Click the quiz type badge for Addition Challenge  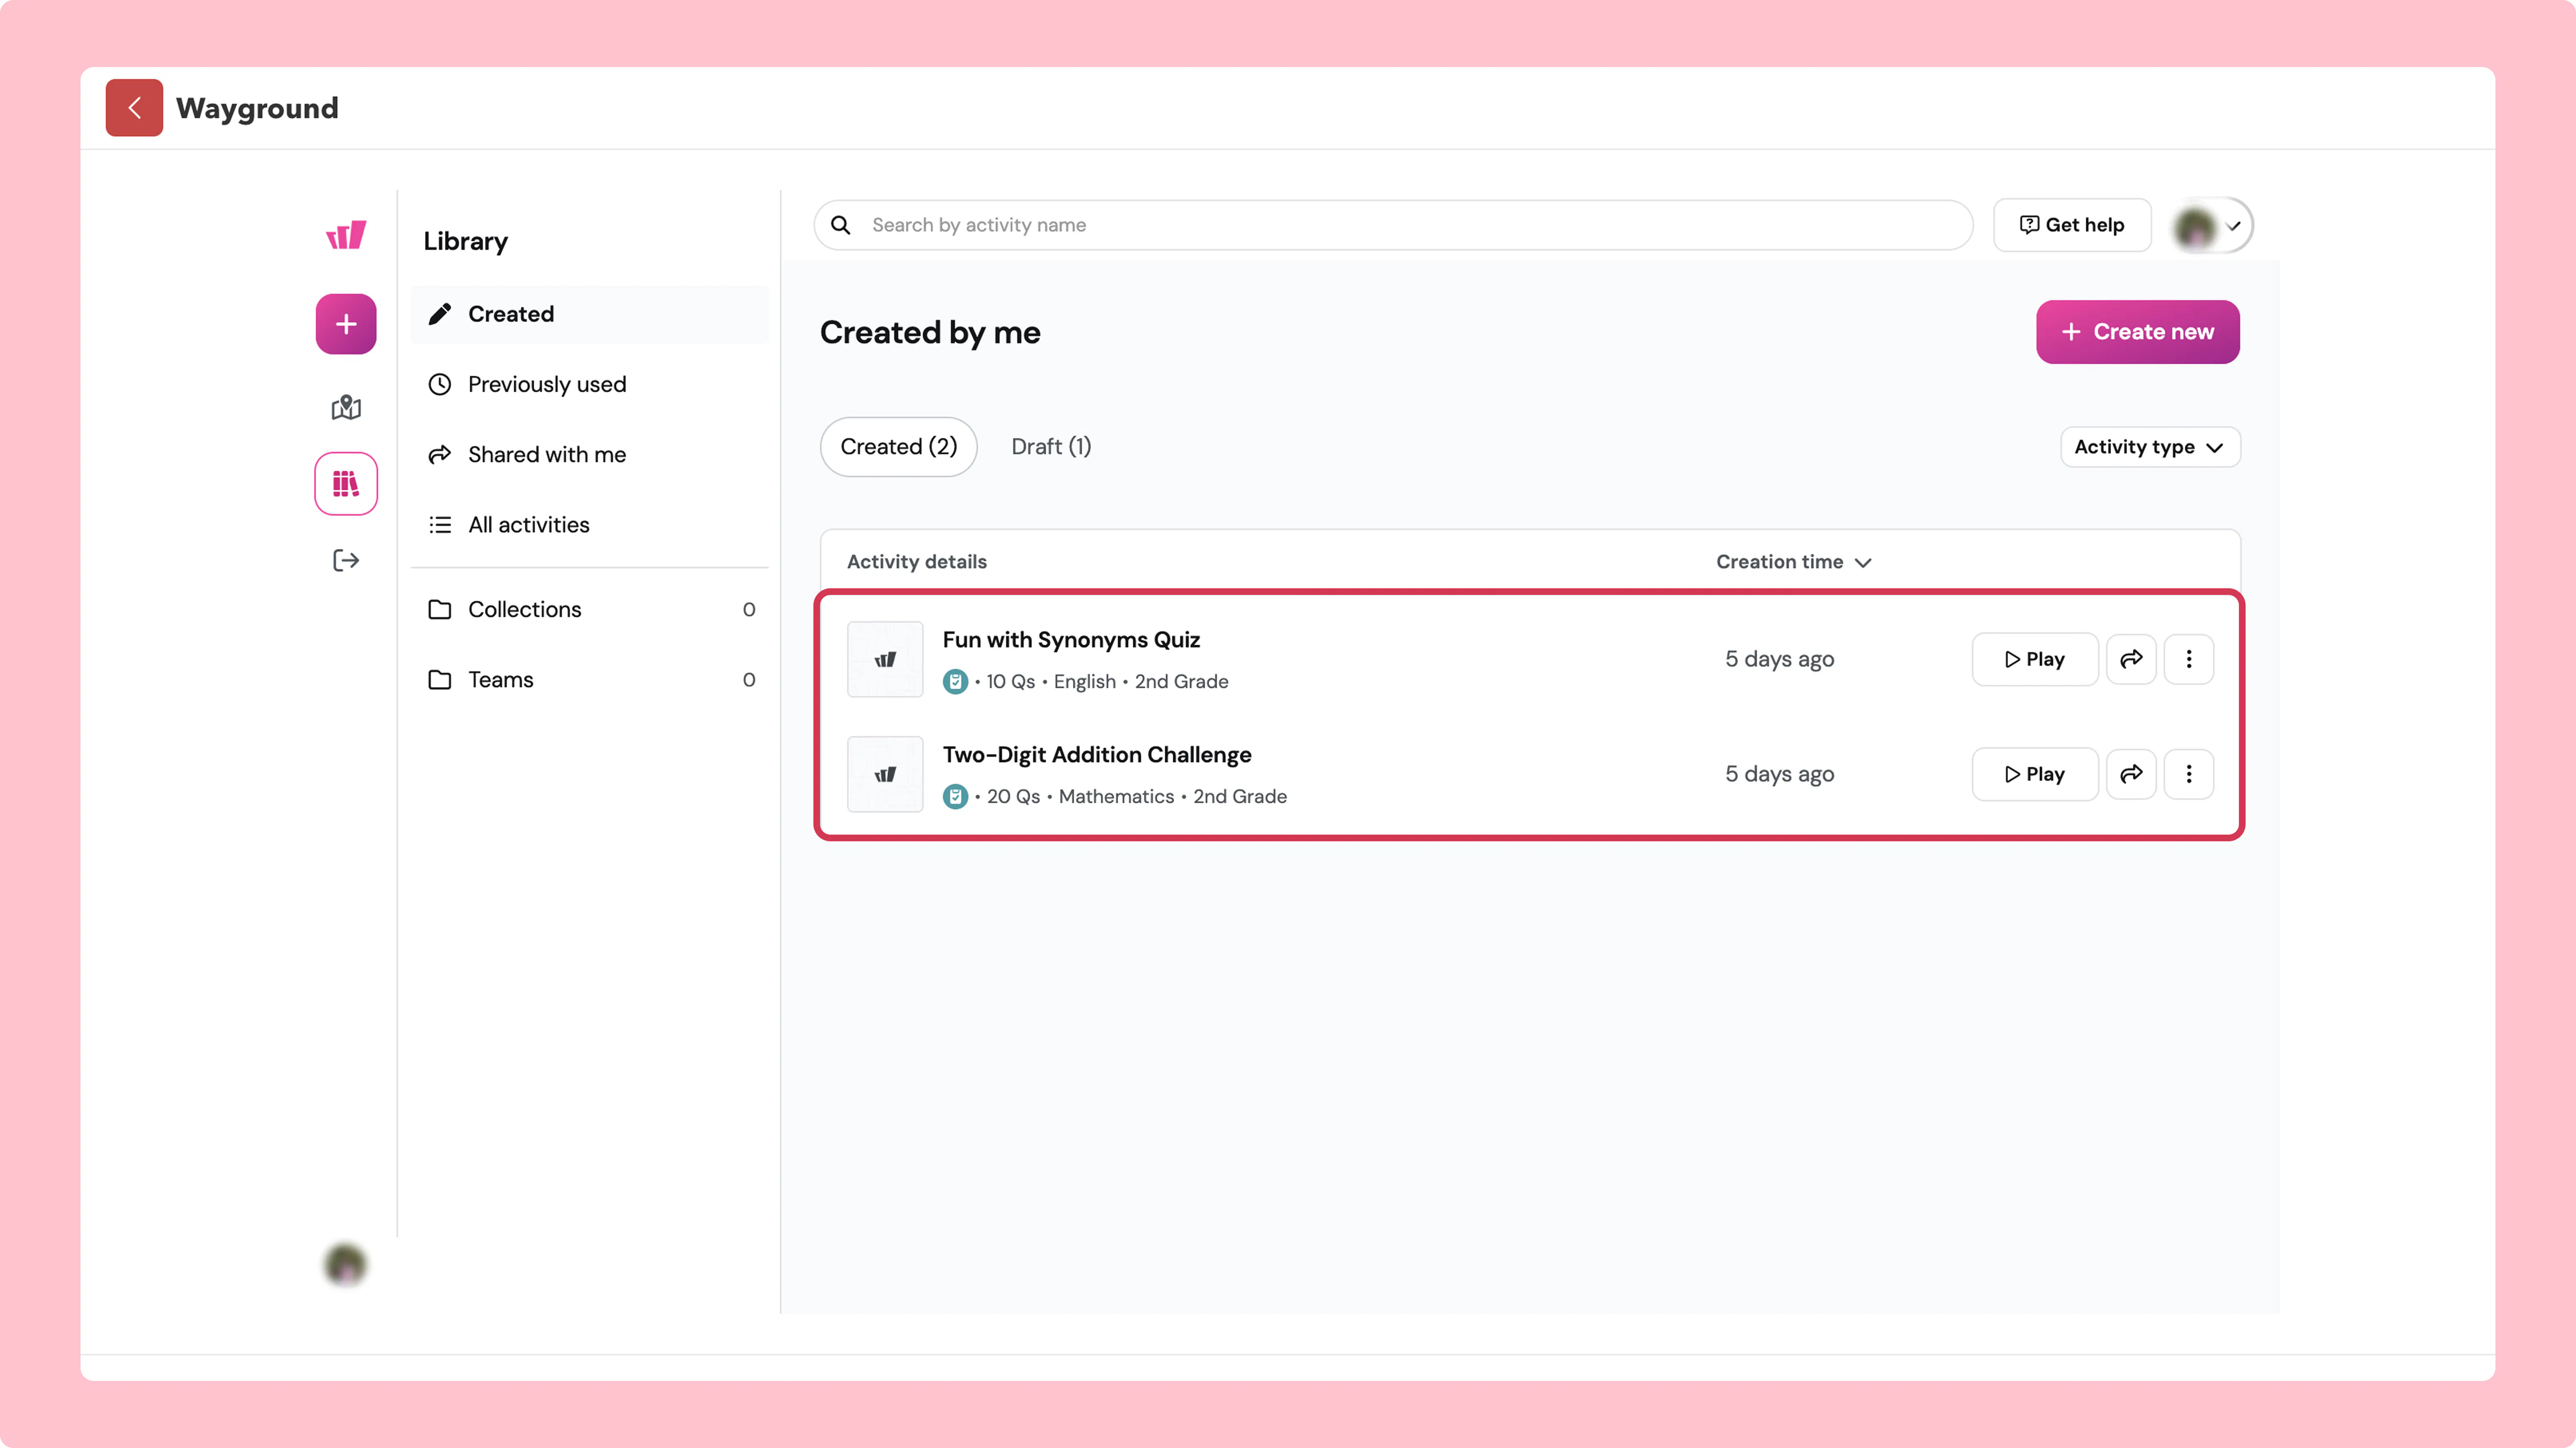point(955,796)
